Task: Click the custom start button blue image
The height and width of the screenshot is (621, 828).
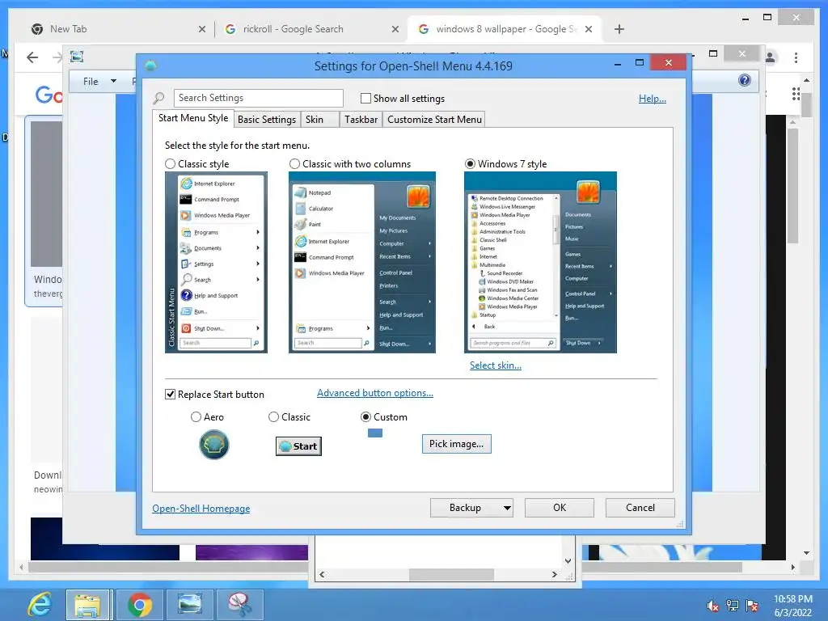Action: [x=375, y=433]
